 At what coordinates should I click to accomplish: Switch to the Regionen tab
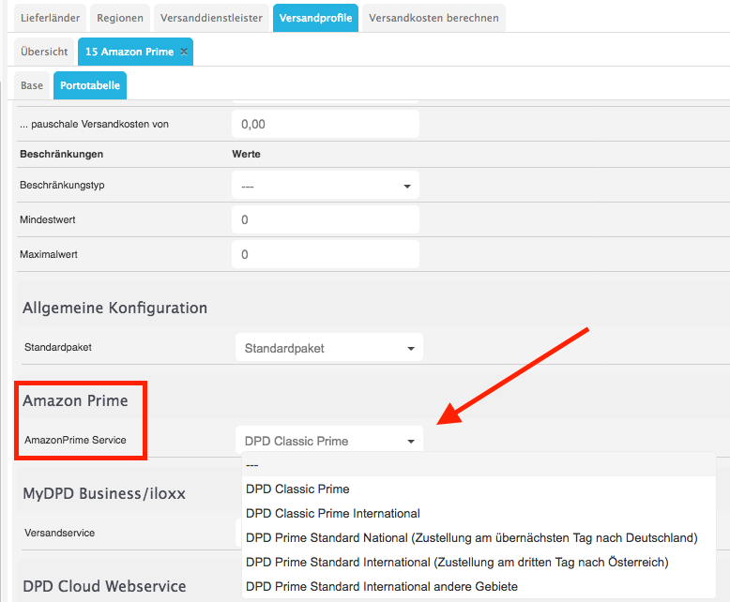click(x=119, y=18)
